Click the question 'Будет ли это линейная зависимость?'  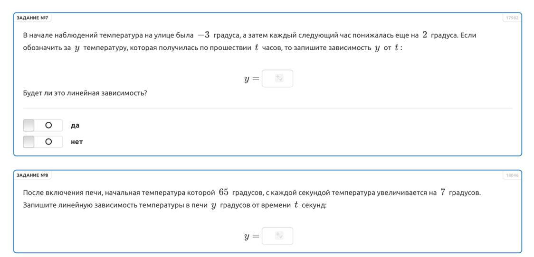85,93
